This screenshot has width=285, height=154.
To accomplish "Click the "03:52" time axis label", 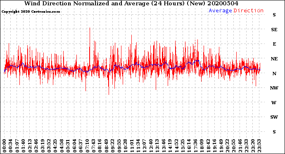I will pyautogui.click(x=49, y=146).
